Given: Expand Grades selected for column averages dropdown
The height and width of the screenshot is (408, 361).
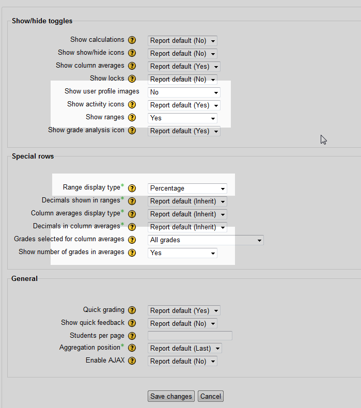Looking at the screenshot, I should click(206, 240).
